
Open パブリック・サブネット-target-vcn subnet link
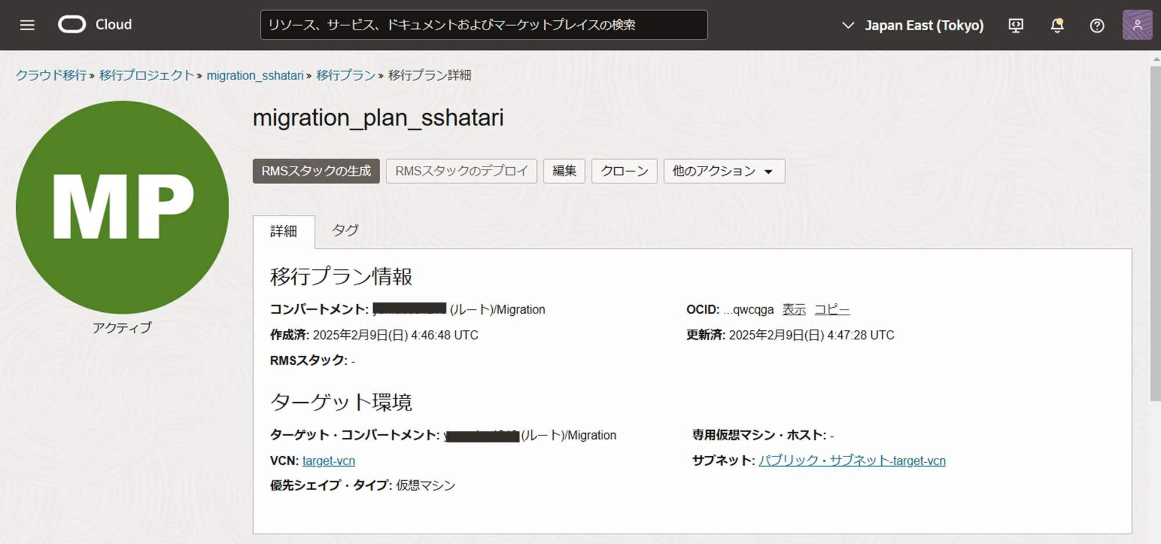852,461
